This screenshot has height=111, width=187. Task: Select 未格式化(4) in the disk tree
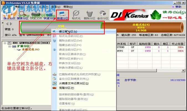(x=30, y=49)
